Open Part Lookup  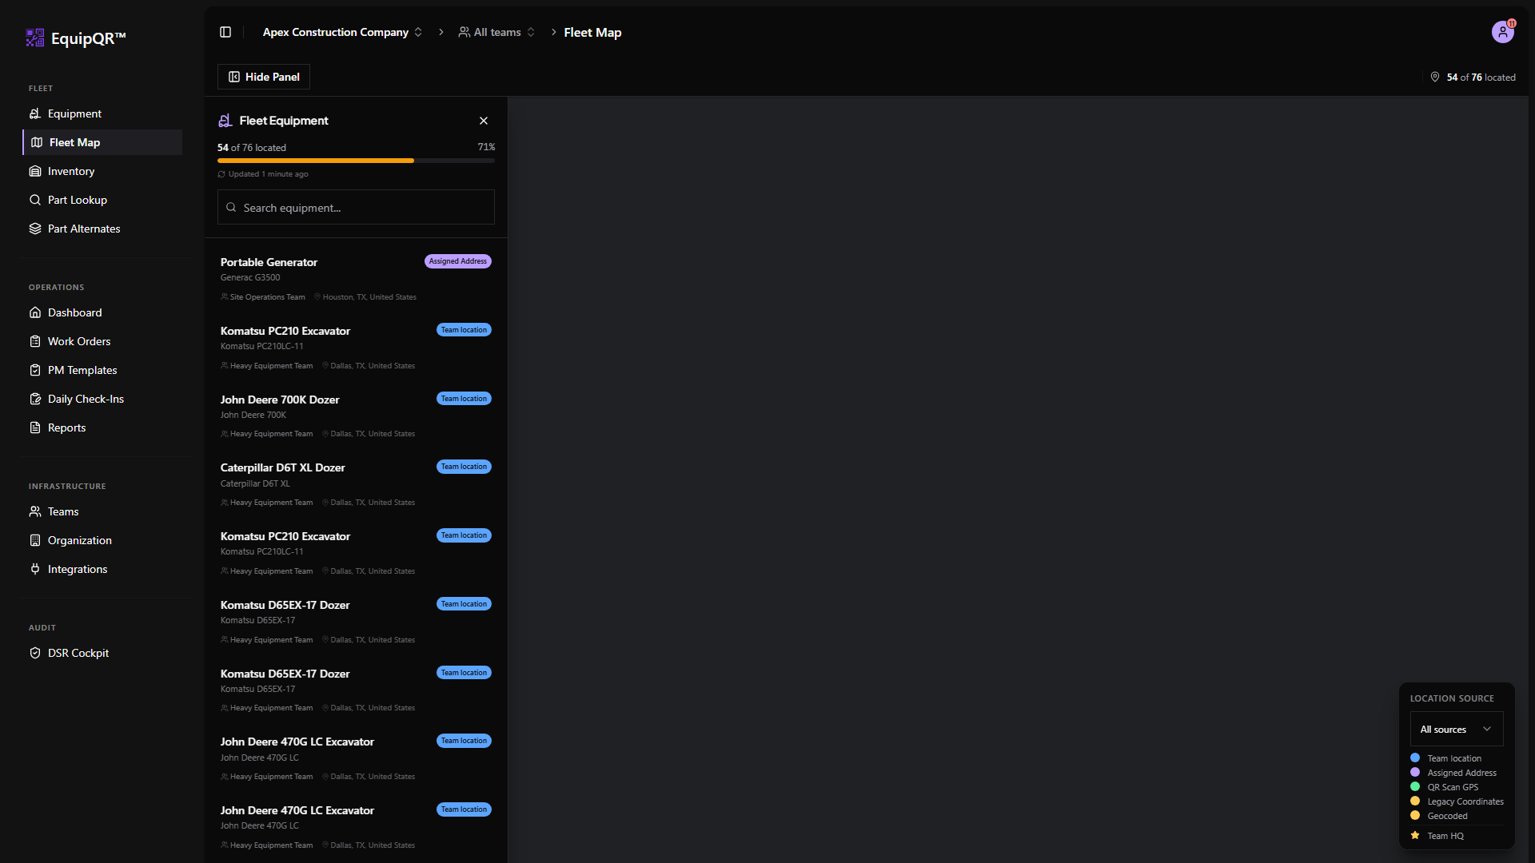102,200
